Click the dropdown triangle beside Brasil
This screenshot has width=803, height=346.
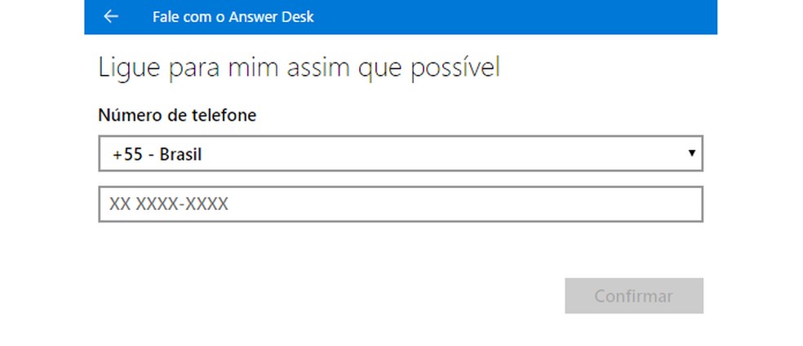(x=691, y=153)
